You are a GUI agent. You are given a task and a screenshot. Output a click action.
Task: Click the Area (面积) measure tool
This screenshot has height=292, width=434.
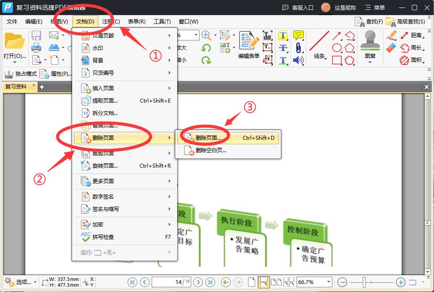click(x=411, y=60)
